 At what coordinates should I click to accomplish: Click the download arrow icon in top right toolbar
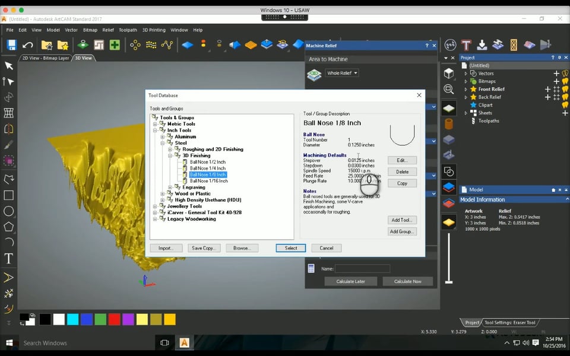point(482,45)
